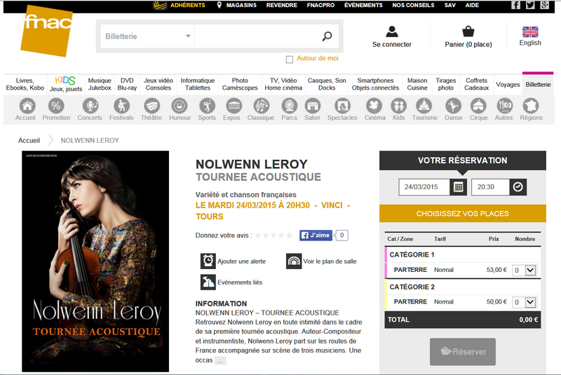Viewport: 561px width, 375px height.
Task: Open the Concerts microphone icon
Action: [x=90, y=106]
